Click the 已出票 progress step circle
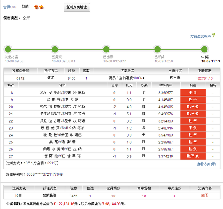Image resolution: width=223 pixels, height=209 pixels. [x=106, y=49]
